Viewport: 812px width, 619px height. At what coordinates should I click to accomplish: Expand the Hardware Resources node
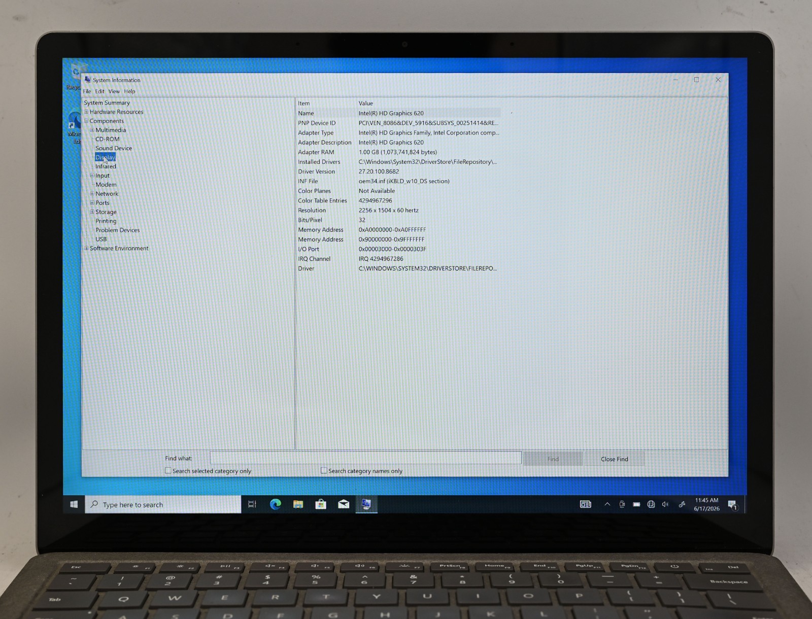[x=86, y=112]
